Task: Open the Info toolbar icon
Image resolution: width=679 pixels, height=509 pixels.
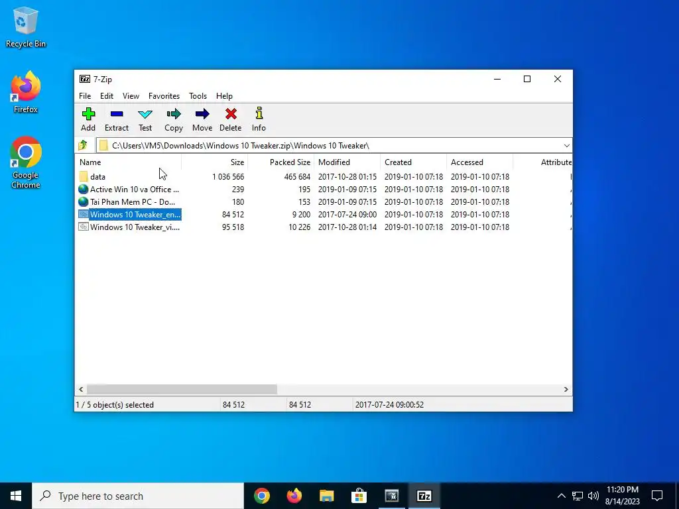Action: 259,113
